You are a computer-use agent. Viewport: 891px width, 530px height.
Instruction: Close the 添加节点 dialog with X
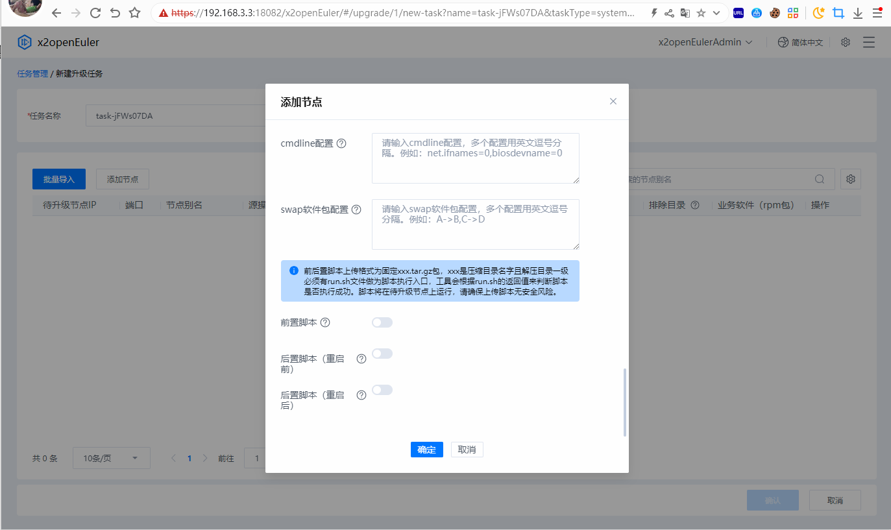coord(613,101)
